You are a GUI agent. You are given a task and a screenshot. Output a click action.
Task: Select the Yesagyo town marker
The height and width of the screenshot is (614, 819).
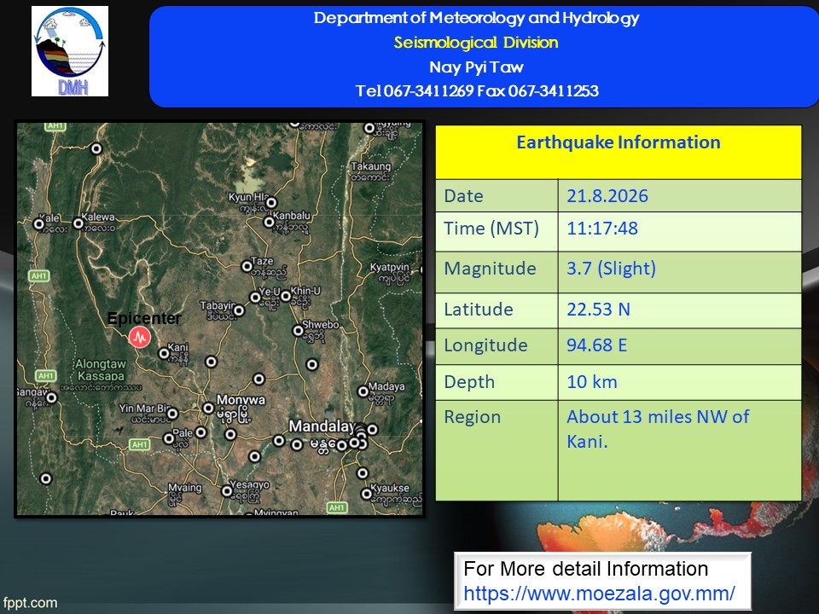pyautogui.click(x=227, y=491)
